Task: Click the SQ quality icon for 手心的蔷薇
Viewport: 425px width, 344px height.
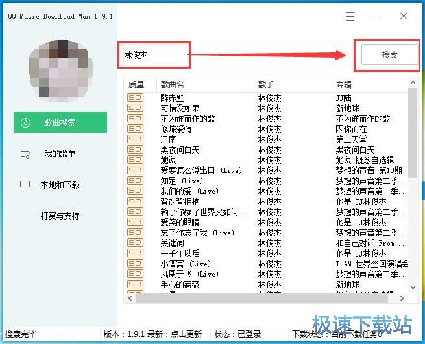Action: pyautogui.click(x=135, y=284)
